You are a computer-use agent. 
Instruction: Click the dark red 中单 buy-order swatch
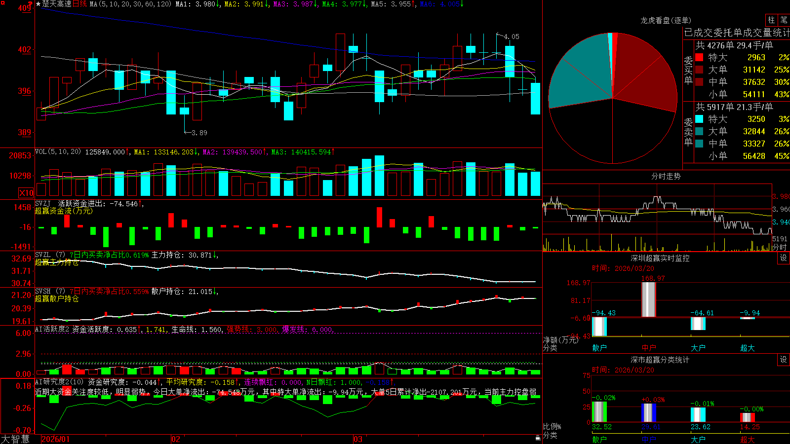click(699, 82)
